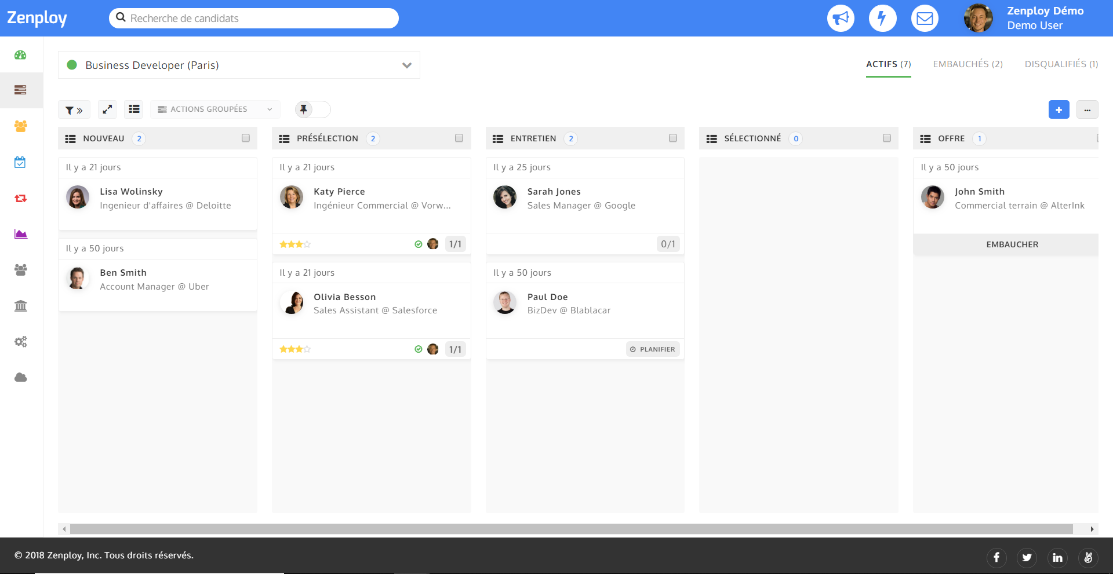Click the blue plus add button
This screenshot has width=1113, height=574.
(x=1059, y=109)
